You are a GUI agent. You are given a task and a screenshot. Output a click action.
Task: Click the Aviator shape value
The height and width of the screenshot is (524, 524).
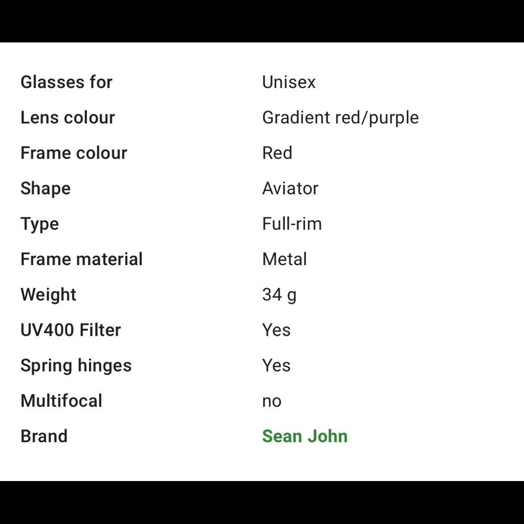point(290,189)
